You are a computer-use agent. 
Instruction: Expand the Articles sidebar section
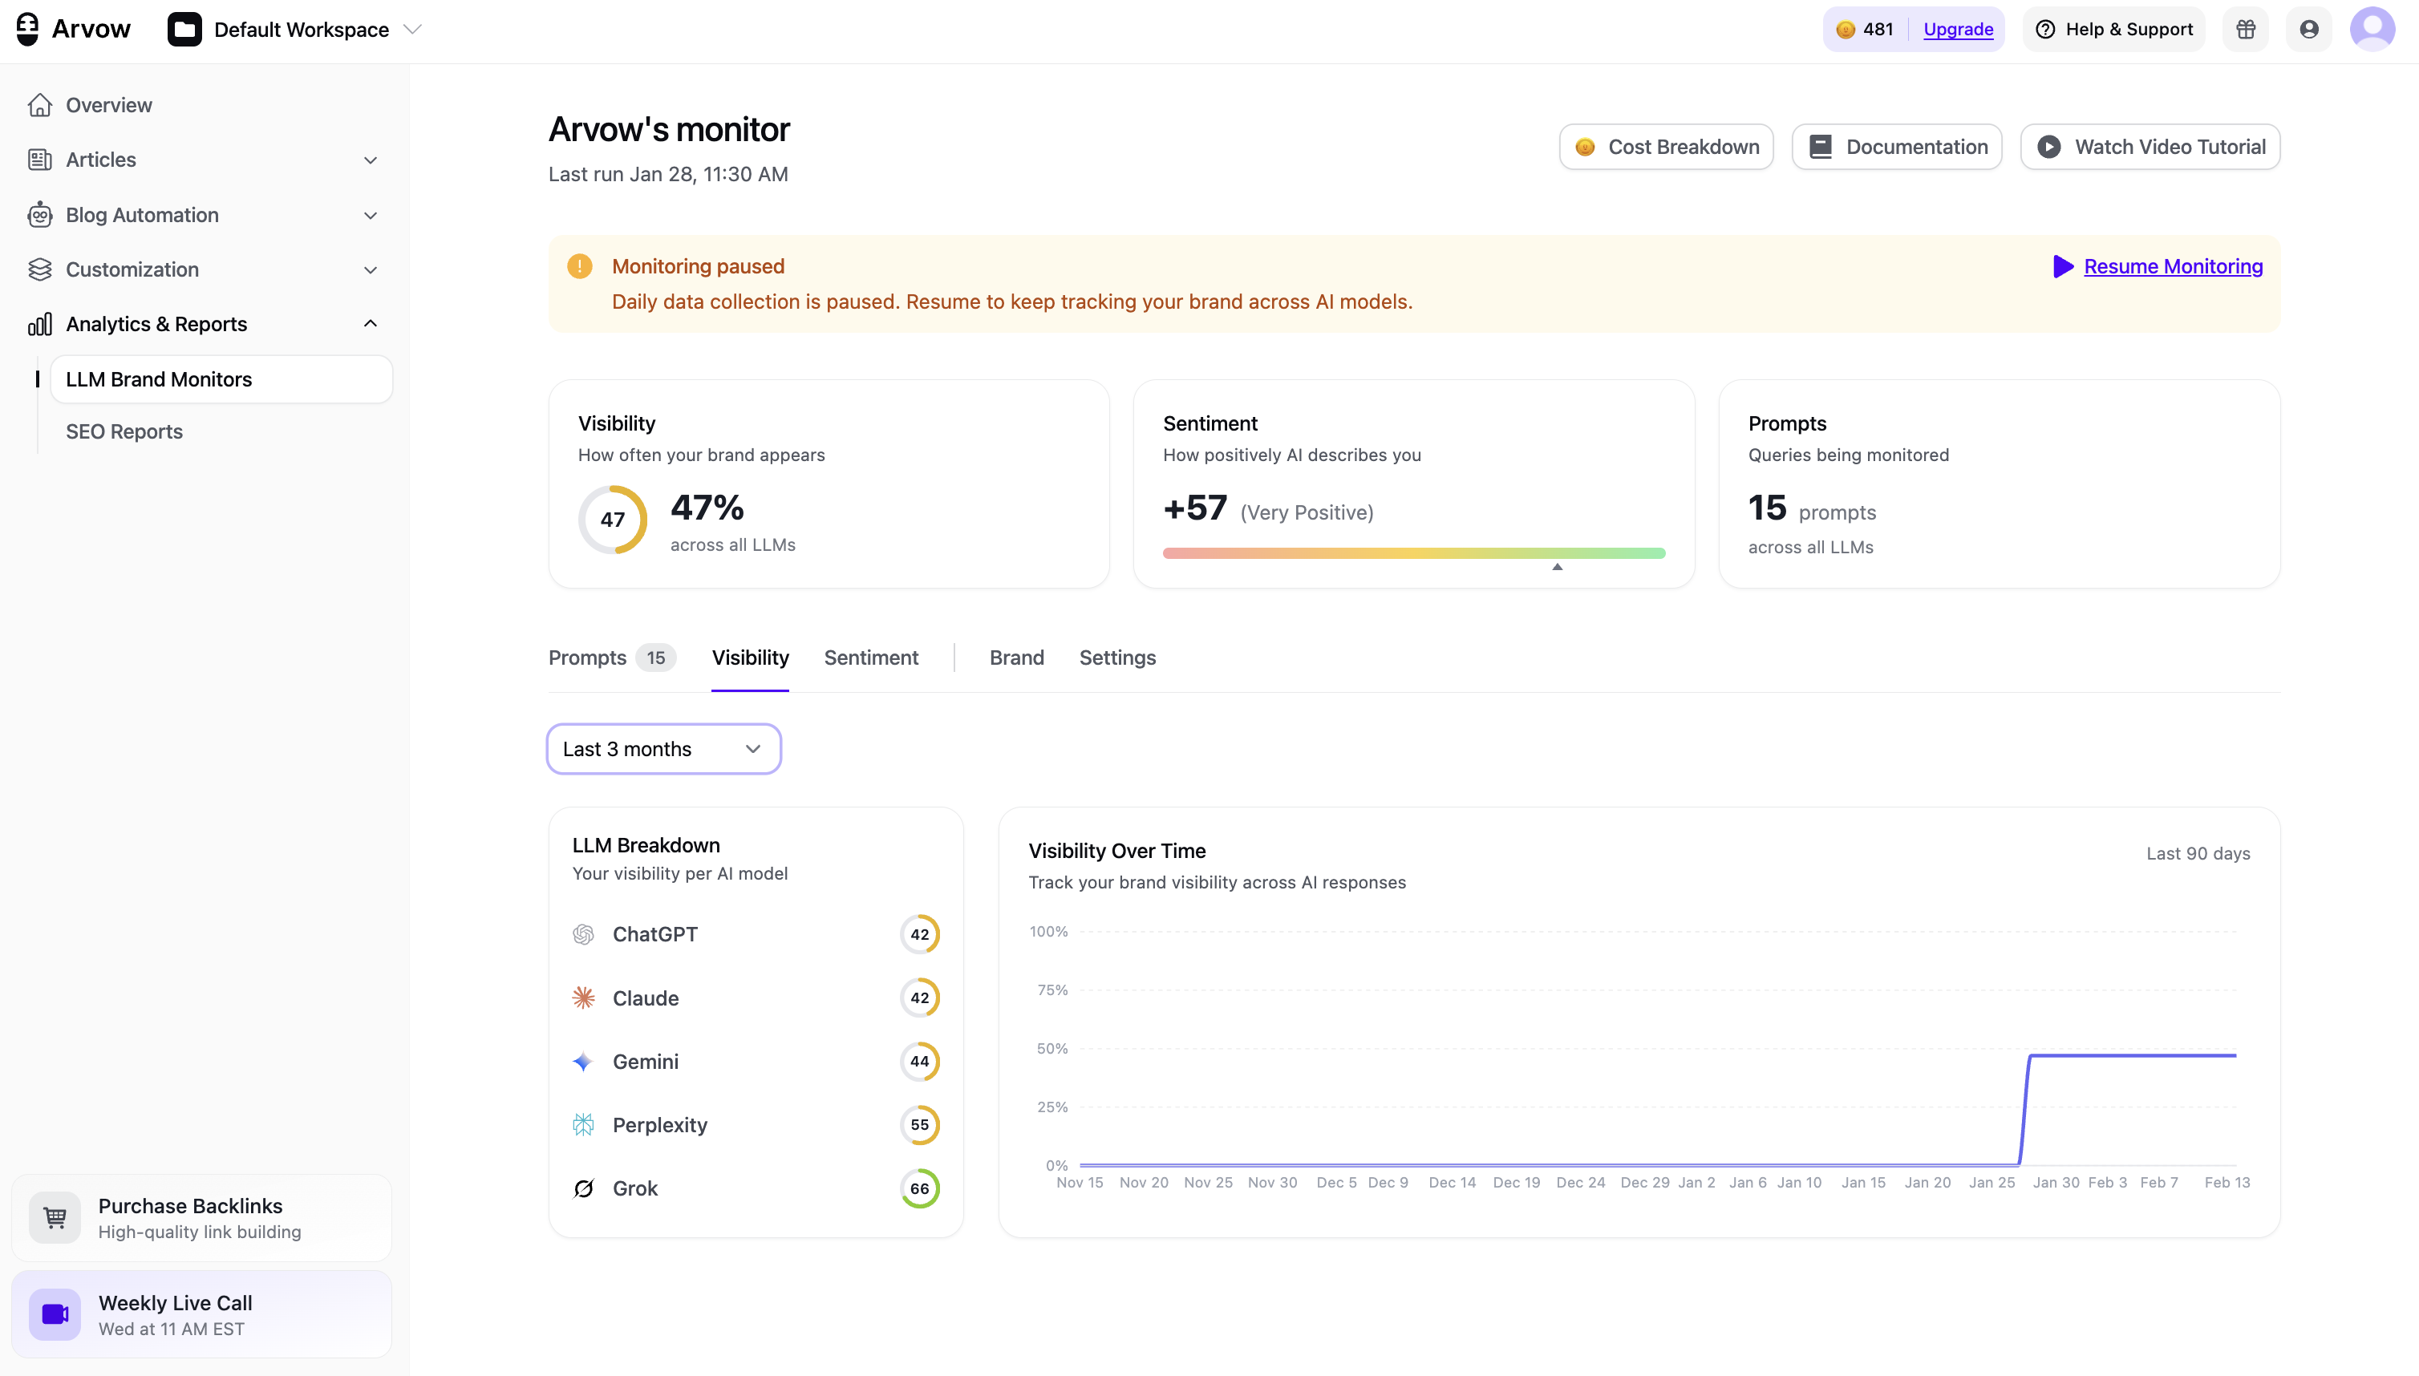(370, 160)
